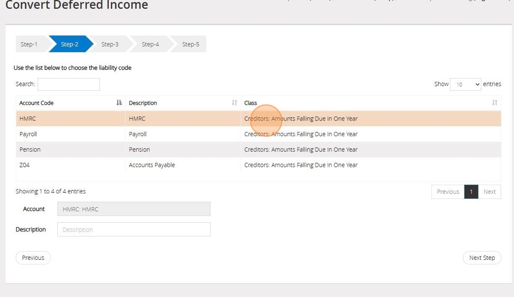
Task: Click the Next Step button
Action: [482, 258]
